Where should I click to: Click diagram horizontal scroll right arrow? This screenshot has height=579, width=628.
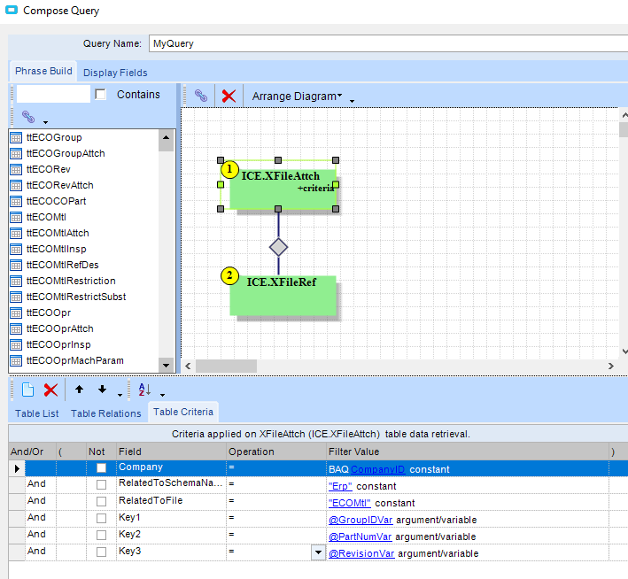point(611,366)
